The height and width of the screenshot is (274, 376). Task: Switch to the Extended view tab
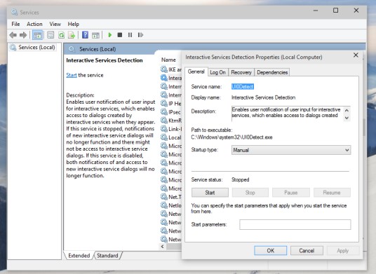(x=79, y=256)
